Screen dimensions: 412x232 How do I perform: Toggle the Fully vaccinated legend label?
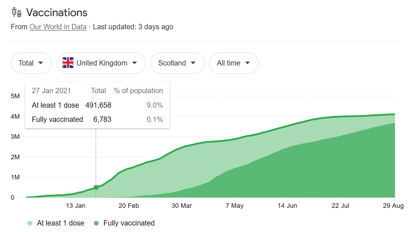click(129, 223)
